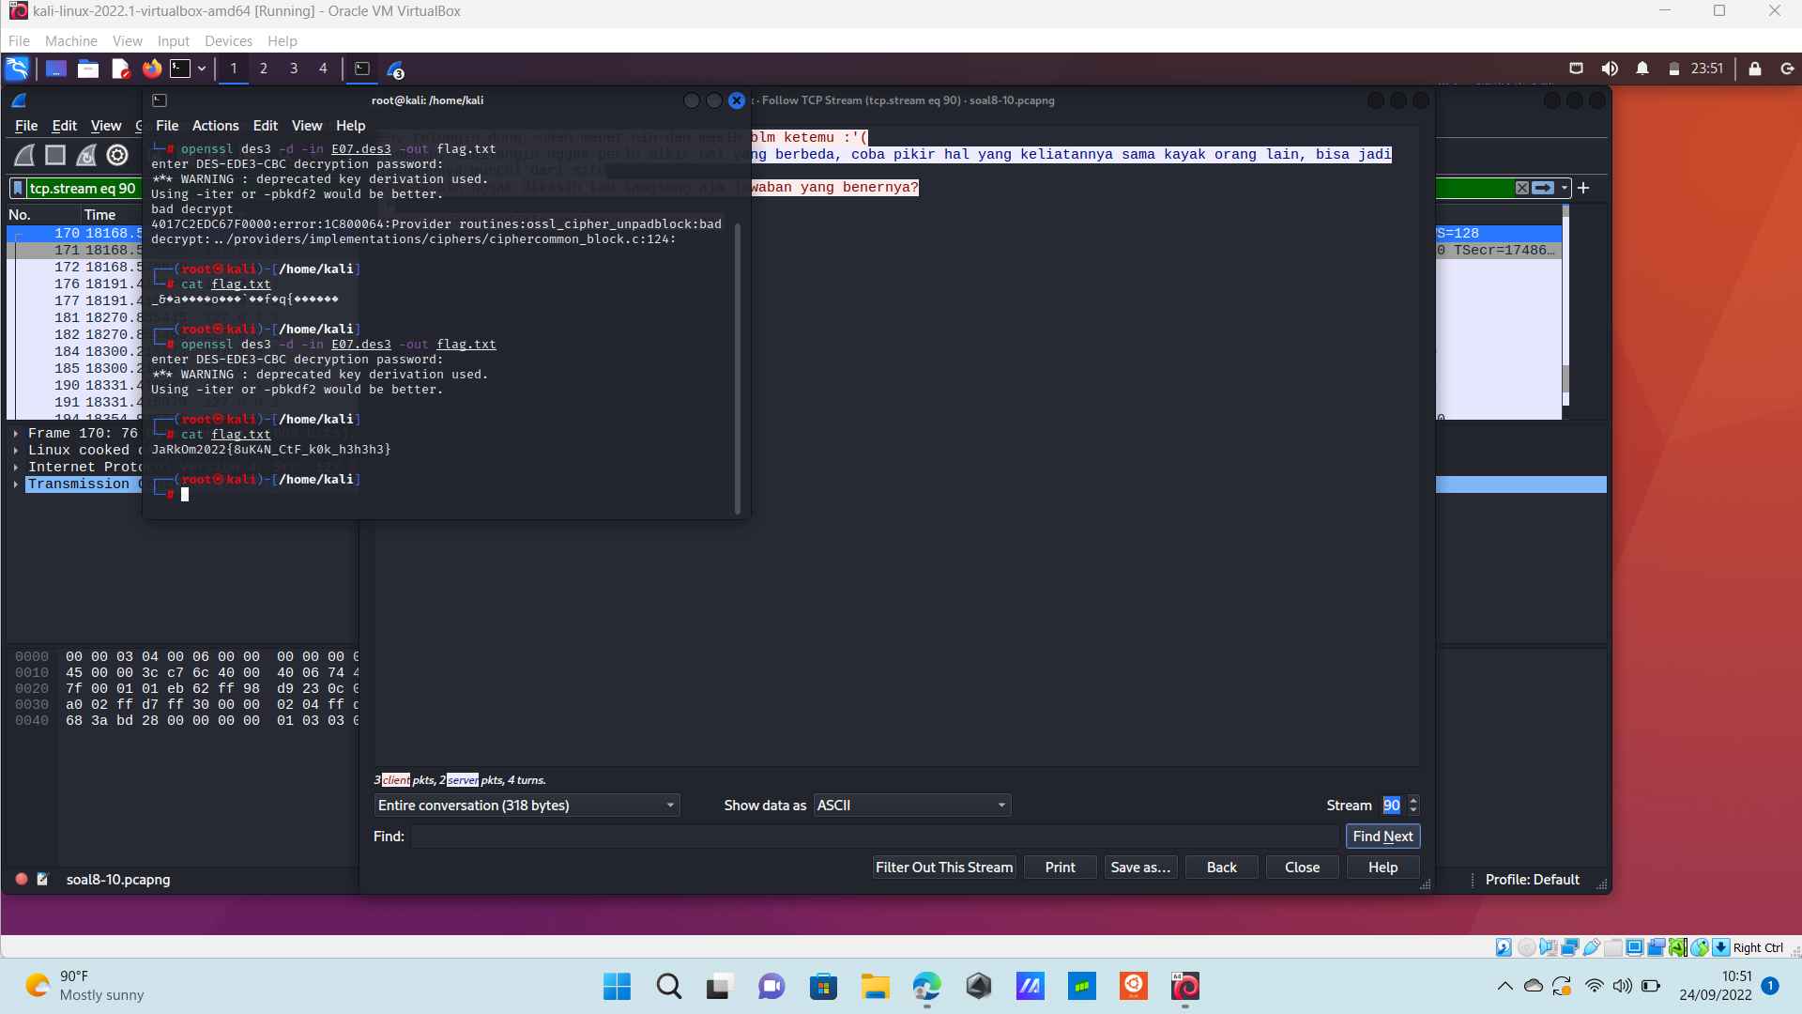This screenshot has height=1014, width=1802.
Task: Open Wireshark's View menu
Action: tap(105, 125)
